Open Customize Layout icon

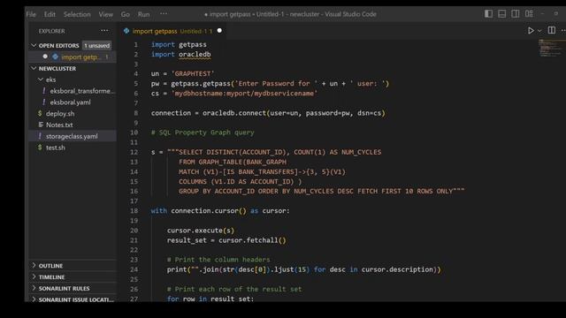point(529,14)
